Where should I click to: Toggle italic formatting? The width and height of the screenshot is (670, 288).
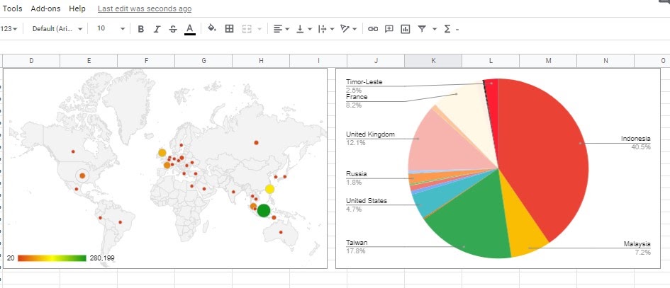pos(157,29)
